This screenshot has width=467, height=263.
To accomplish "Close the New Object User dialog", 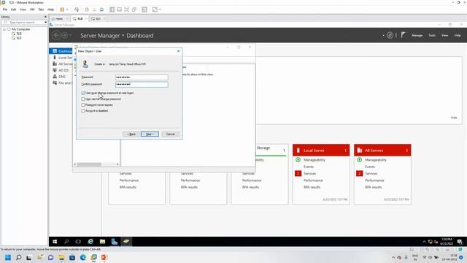I will (x=178, y=51).
